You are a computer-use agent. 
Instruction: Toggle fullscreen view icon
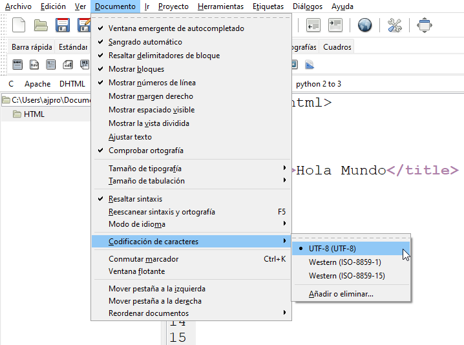point(425,25)
